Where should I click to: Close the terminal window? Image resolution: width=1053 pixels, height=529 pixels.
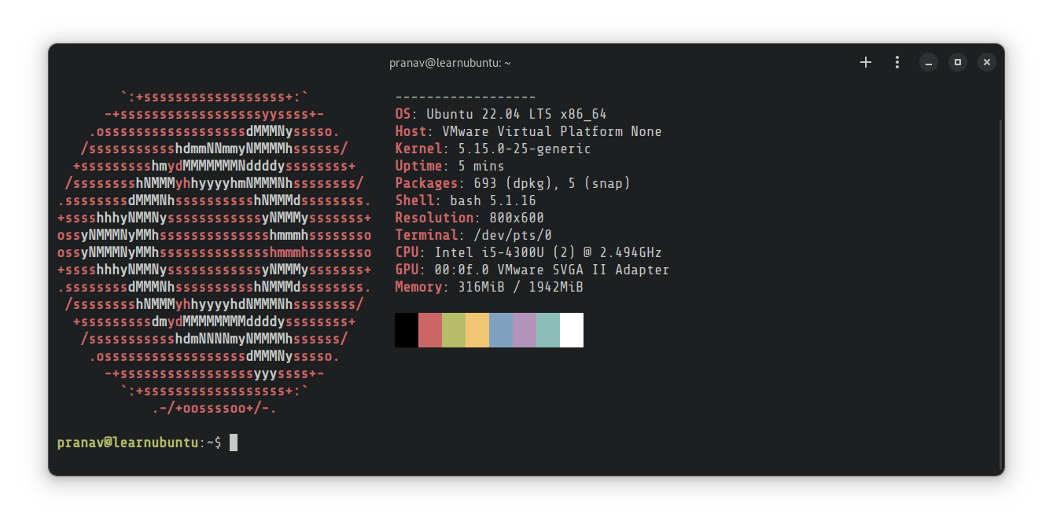pos(987,62)
